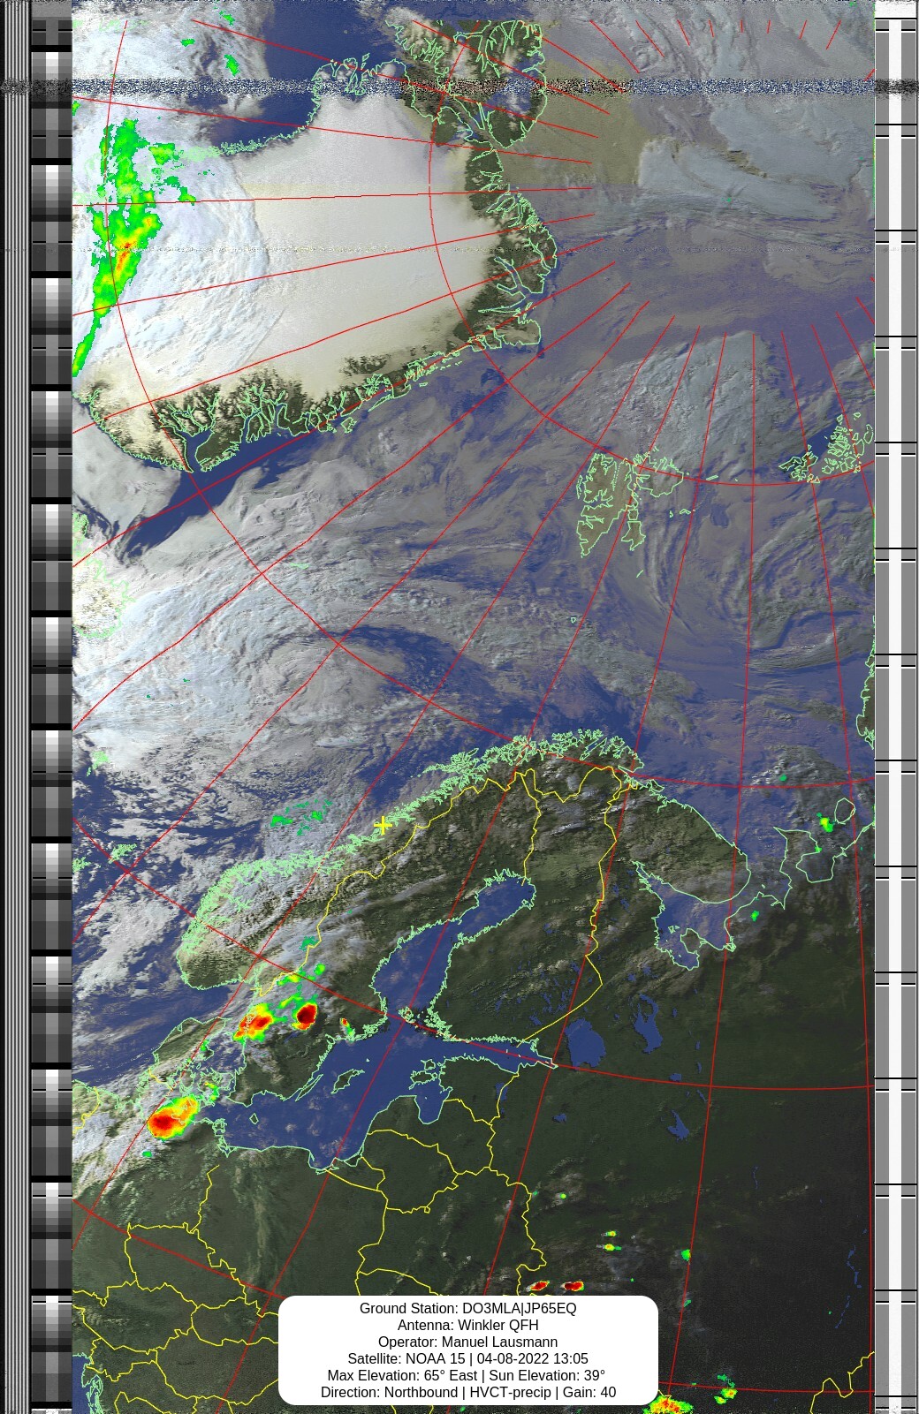Click the "Max Elevation: 65° East" text
The image size is (919, 1414).
[402, 1375]
